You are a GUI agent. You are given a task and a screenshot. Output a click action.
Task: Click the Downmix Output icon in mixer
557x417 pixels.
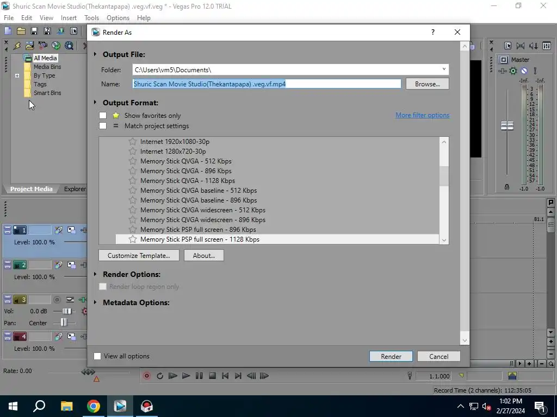521,46
